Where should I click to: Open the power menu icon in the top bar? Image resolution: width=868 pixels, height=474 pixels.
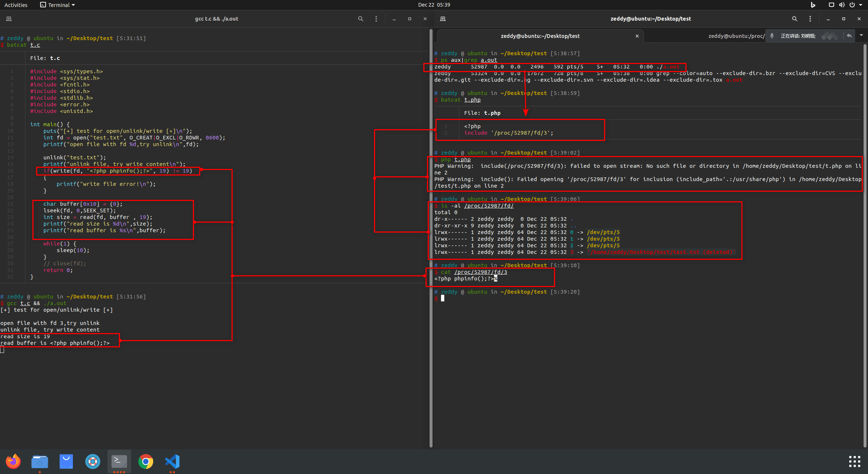click(852, 5)
